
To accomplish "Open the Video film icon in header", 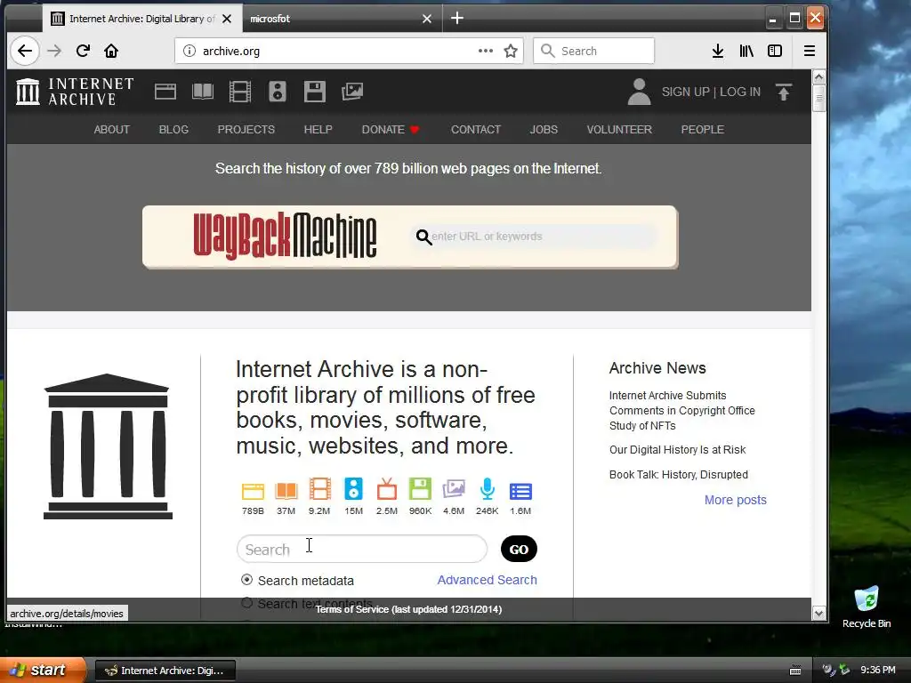I will tap(240, 92).
